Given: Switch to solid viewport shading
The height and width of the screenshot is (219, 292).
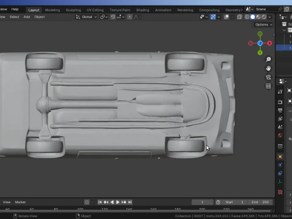Looking at the screenshot, I should click(x=252, y=17).
